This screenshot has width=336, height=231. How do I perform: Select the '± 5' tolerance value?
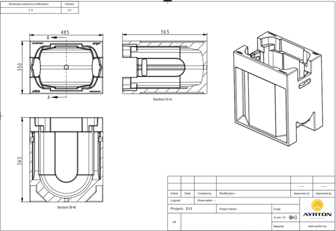[31, 10]
